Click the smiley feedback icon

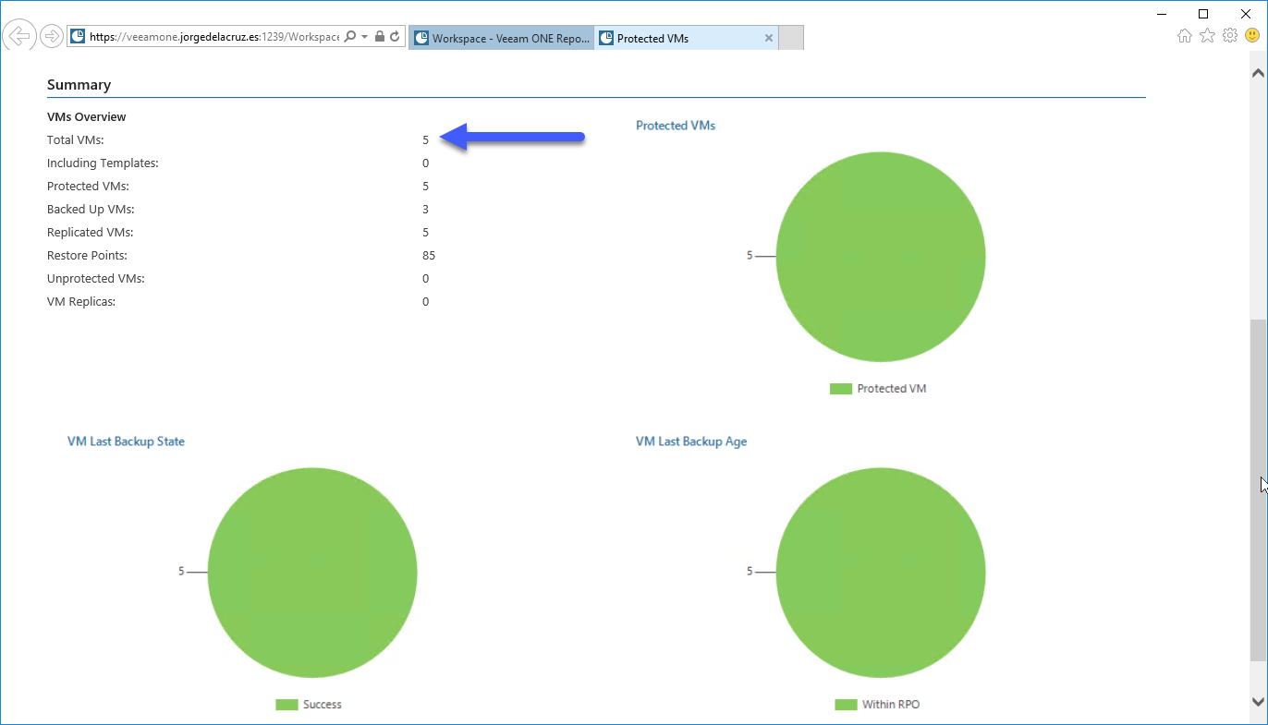pos(1252,35)
